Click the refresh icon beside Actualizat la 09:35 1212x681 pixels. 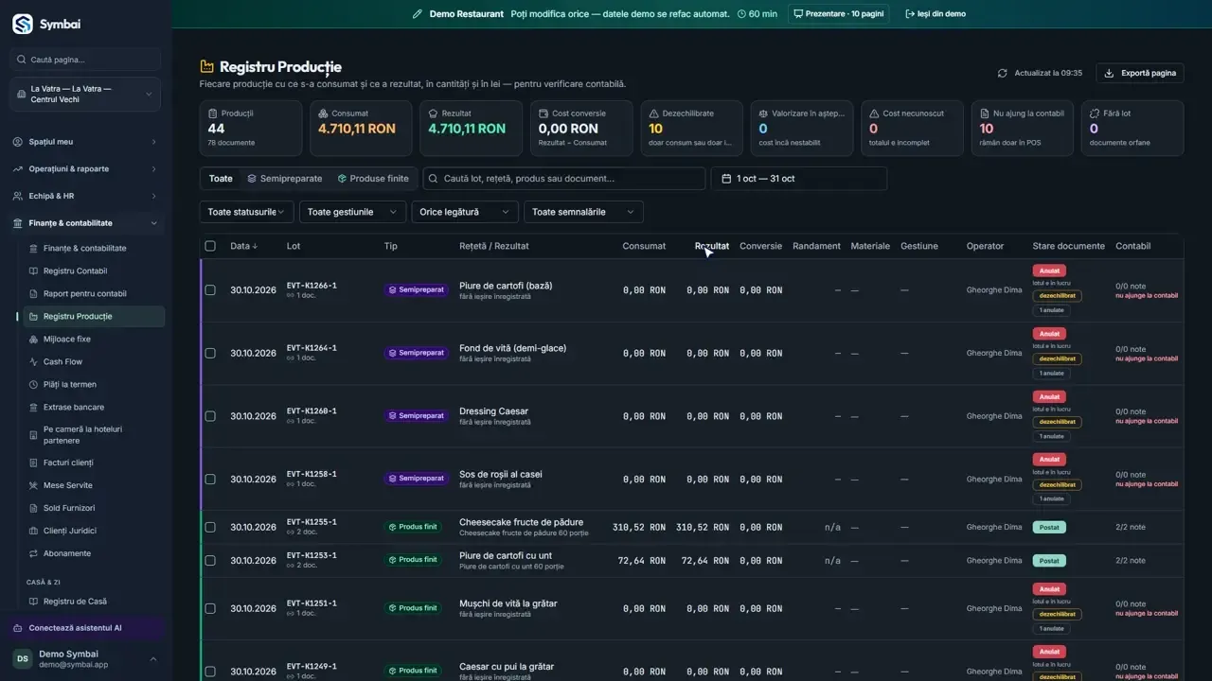(1003, 73)
